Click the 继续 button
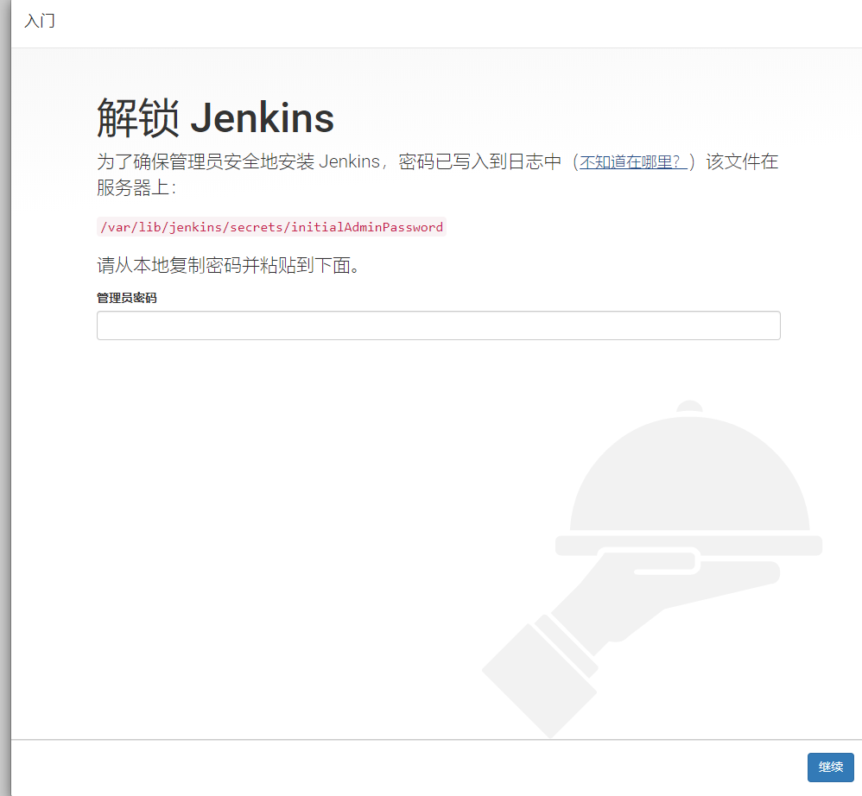The width and height of the screenshot is (862, 796). [x=830, y=767]
